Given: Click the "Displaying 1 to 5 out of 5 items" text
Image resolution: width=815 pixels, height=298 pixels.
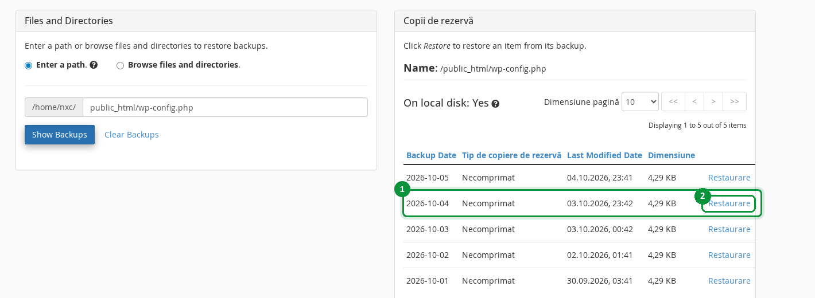Looking at the screenshot, I should [697, 125].
